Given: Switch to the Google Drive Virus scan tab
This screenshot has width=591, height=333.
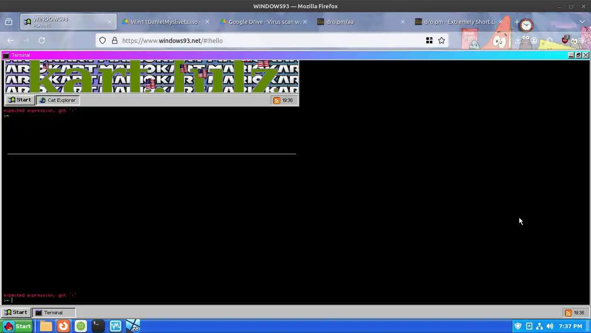Looking at the screenshot, I should point(264,22).
